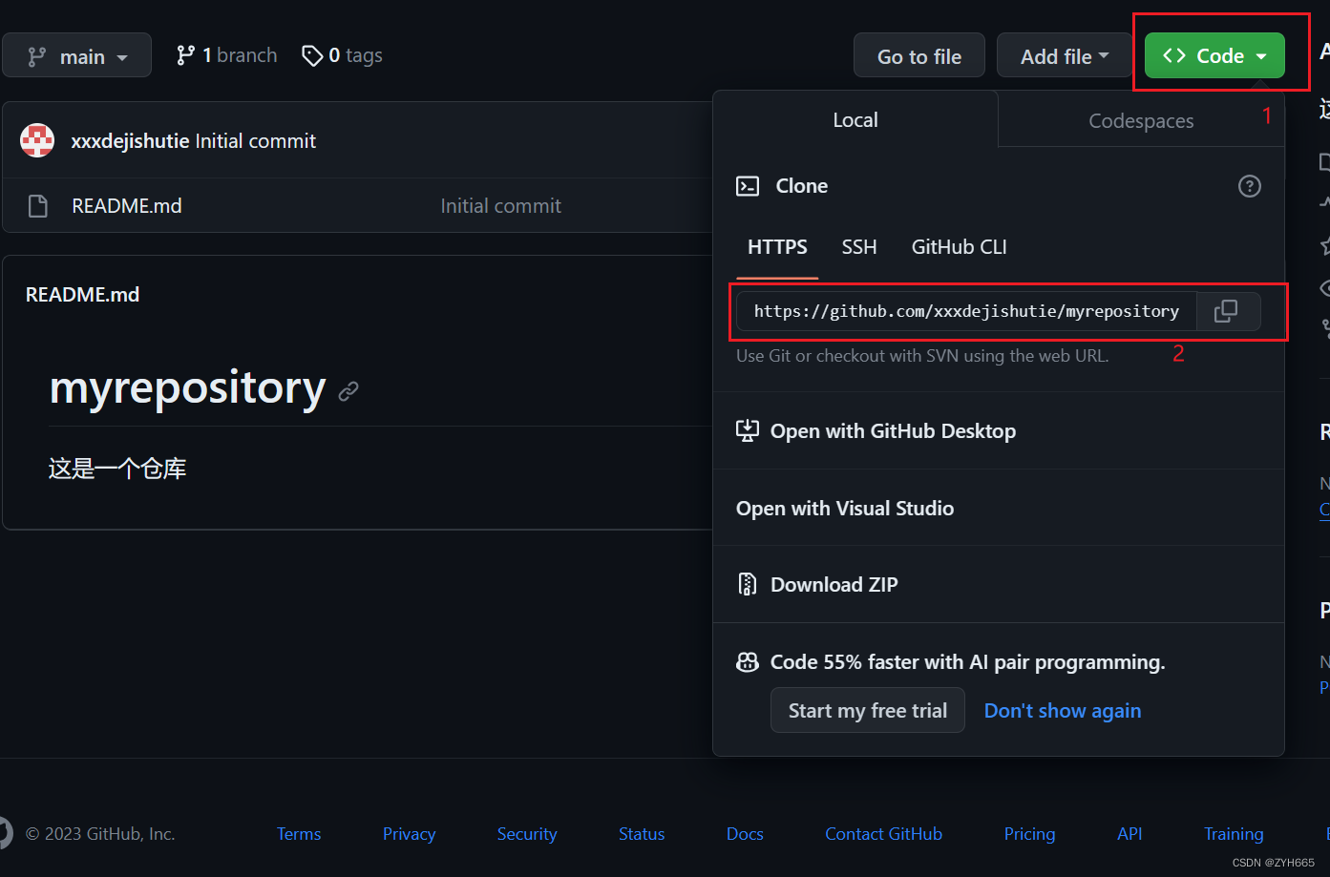Screen dimensions: 1330x877
Task: Open the Training footer link
Action: pos(1234,834)
